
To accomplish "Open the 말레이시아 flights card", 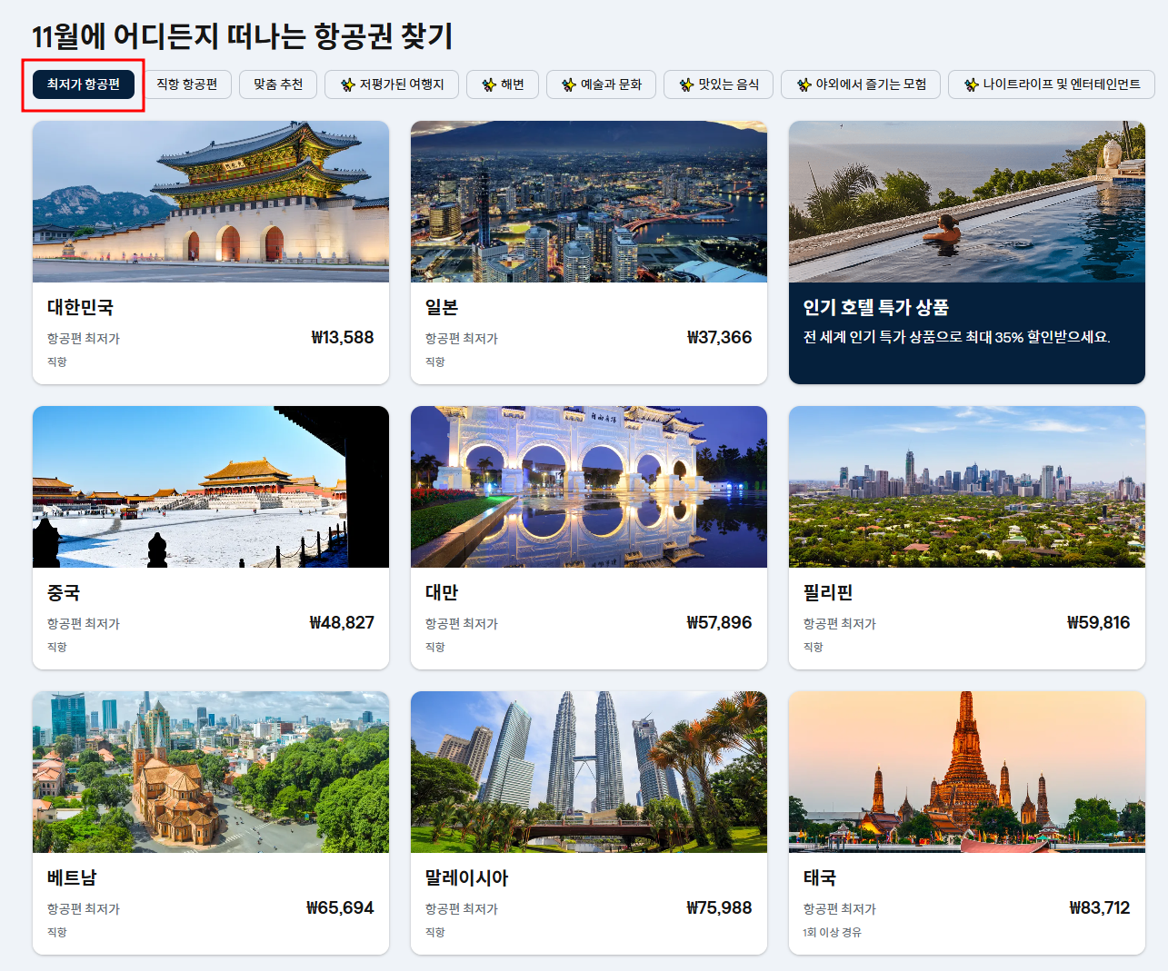I will pos(589,820).
